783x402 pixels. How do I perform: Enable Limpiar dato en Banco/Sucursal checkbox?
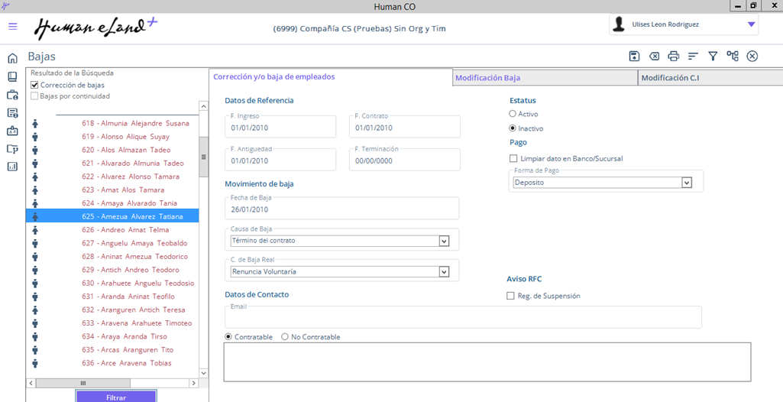[513, 159]
